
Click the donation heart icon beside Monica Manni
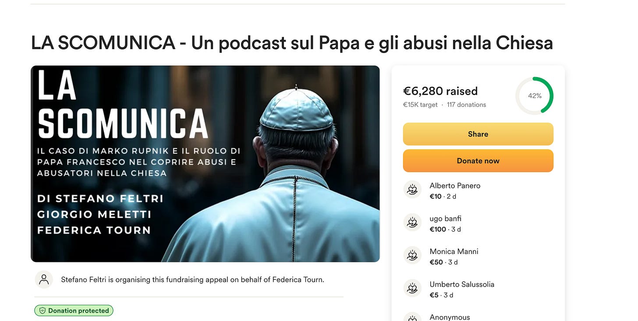click(x=412, y=255)
